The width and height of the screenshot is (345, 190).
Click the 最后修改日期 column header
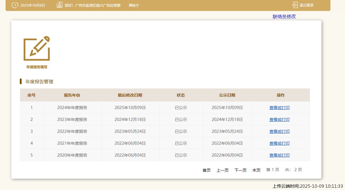coord(130,95)
